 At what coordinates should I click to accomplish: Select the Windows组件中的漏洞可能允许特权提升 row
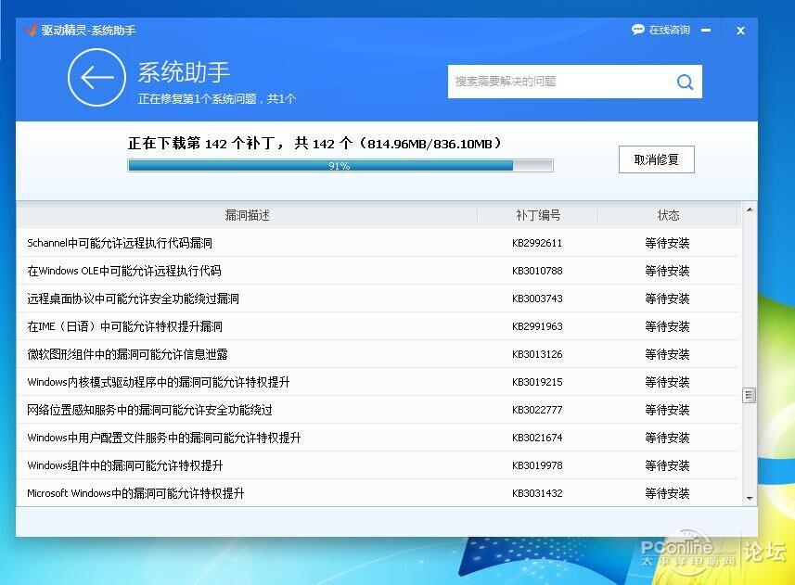(379, 465)
